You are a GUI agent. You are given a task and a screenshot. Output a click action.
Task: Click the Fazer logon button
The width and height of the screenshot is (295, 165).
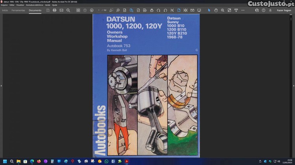tap(284, 10)
